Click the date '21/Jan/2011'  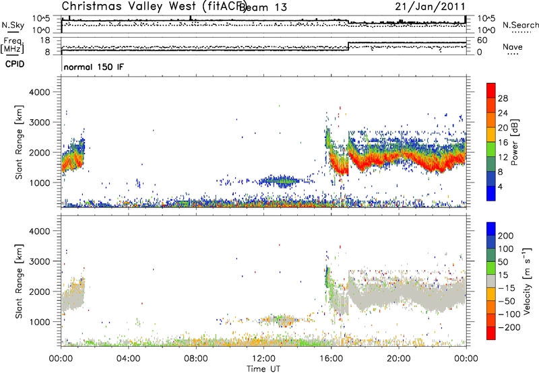[x=430, y=7]
